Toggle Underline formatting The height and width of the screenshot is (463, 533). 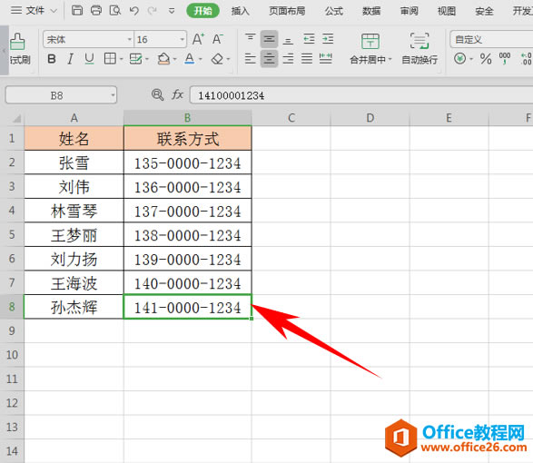tap(89, 59)
